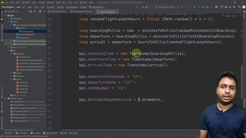Open the Android project view dropdown
The width and height of the screenshot is (246, 138).
[x=12, y=11]
